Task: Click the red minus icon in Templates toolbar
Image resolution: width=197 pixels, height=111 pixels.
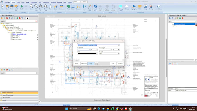Action: [183, 18]
